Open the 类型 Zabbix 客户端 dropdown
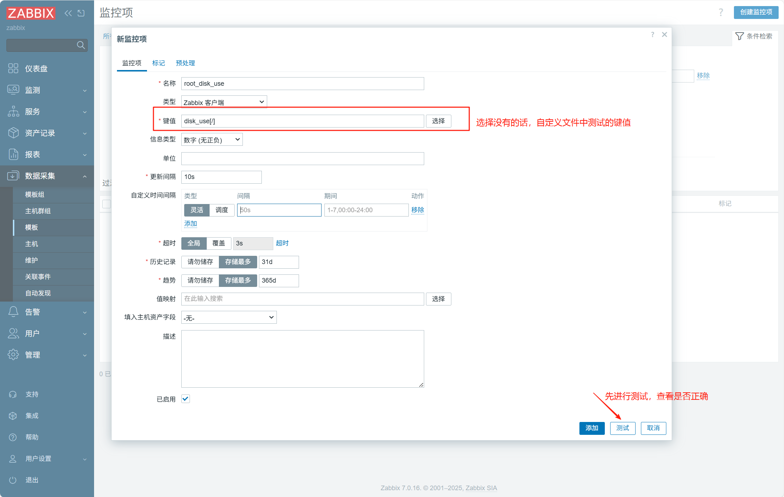 (224, 102)
